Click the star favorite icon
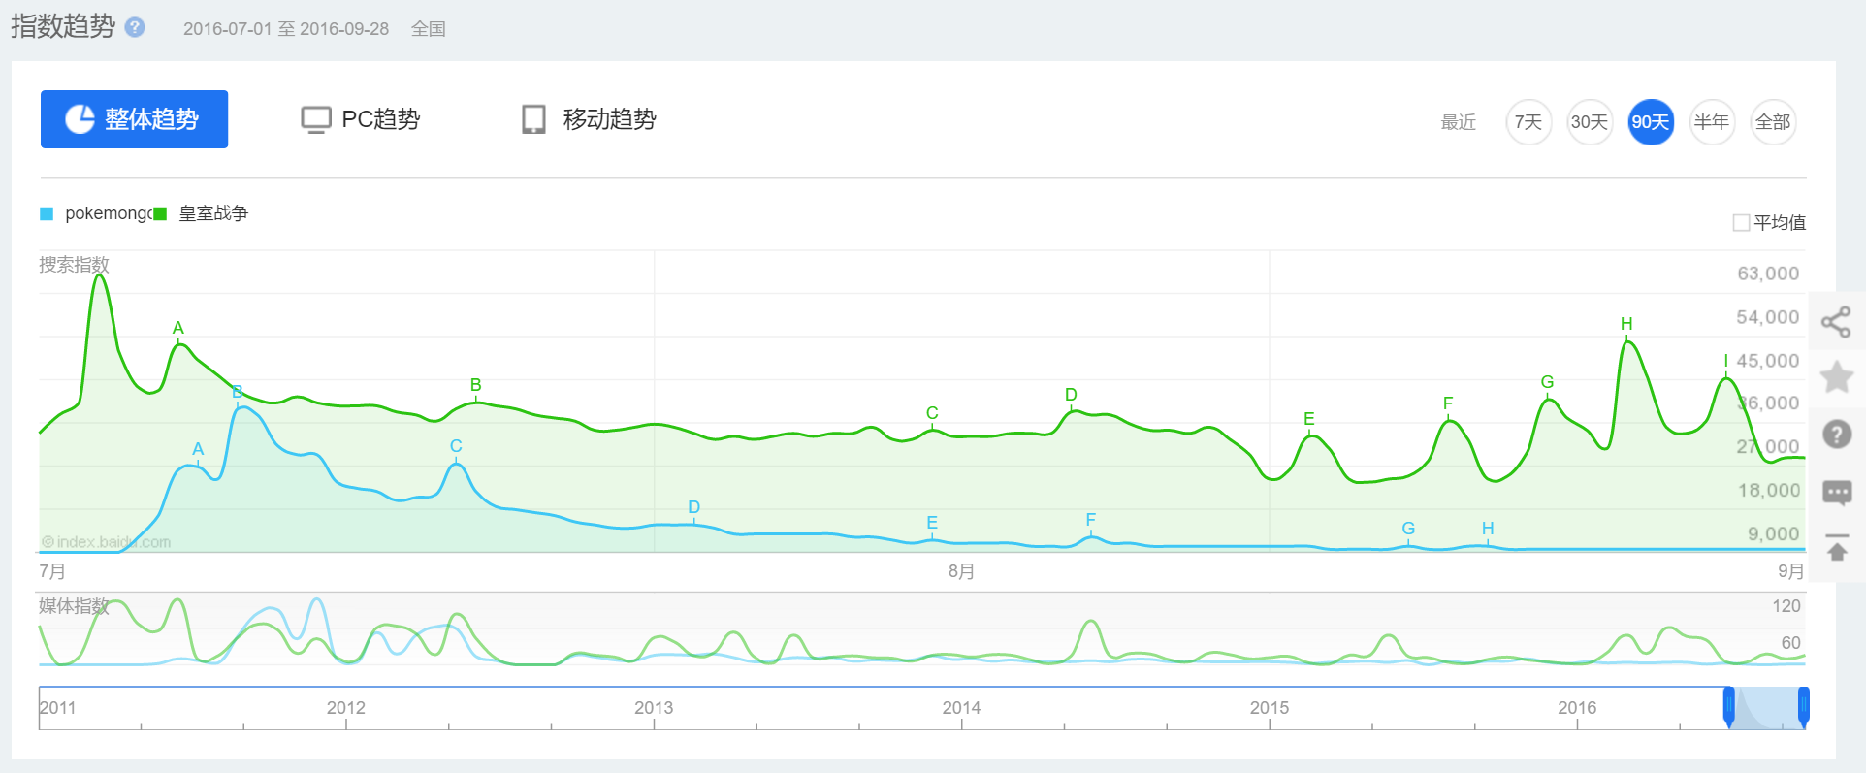The width and height of the screenshot is (1866, 773). coord(1837,377)
